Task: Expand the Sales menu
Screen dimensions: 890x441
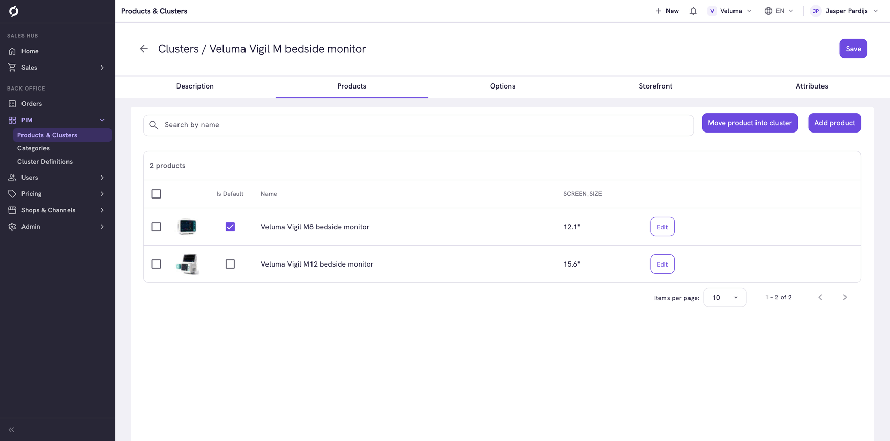Action: 57,68
